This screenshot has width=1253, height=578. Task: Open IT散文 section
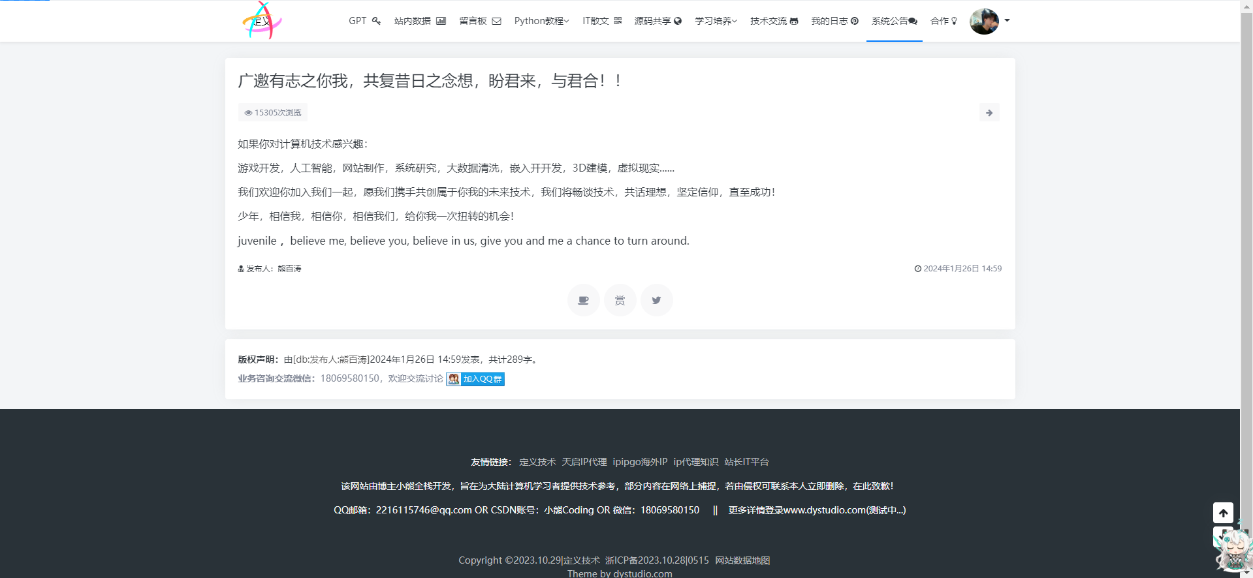(x=602, y=21)
